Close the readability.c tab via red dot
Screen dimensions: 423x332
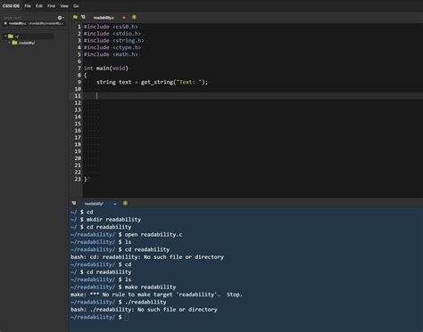[x=124, y=18]
